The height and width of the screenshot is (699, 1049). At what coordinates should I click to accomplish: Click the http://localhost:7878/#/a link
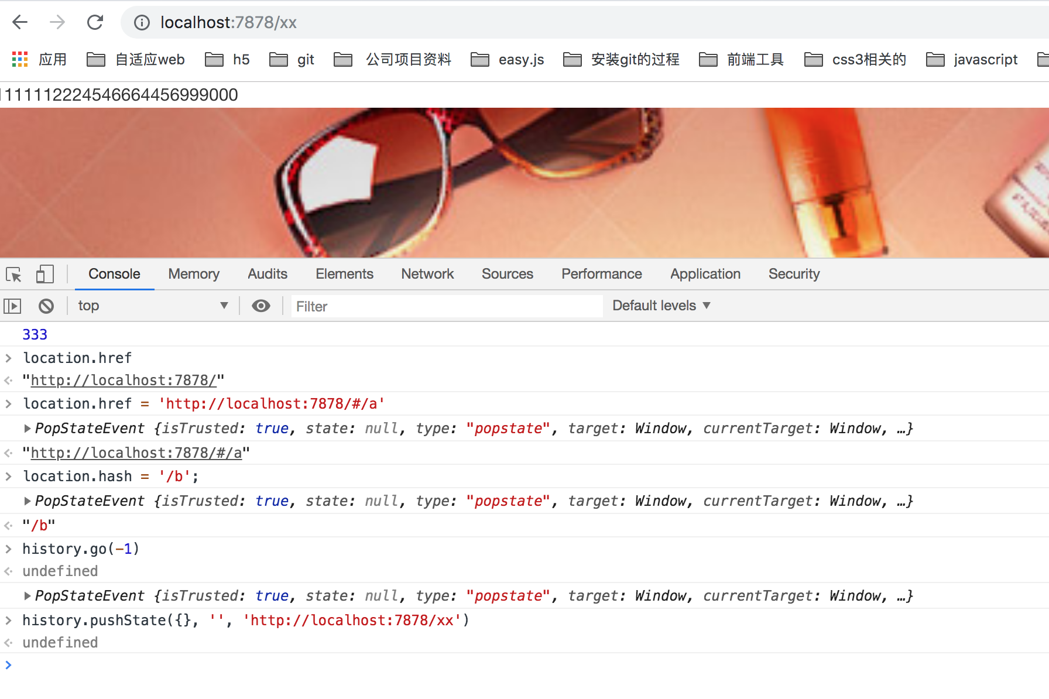point(136,453)
